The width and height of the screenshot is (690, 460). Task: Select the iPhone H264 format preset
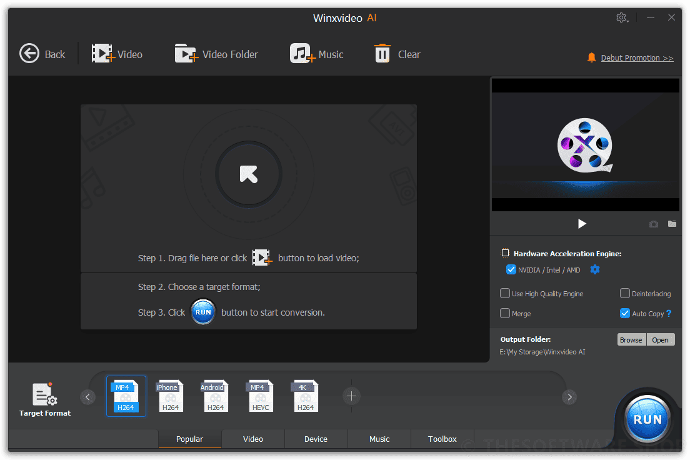pyautogui.click(x=170, y=396)
